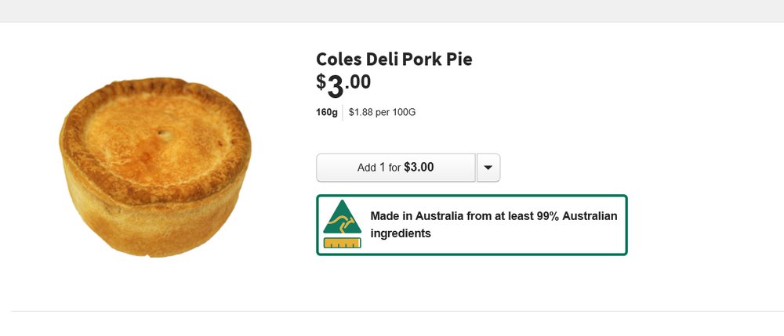This screenshot has width=784, height=336.
Task: Click the $1.88 per 100G unit price
Action: (x=382, y=112)
